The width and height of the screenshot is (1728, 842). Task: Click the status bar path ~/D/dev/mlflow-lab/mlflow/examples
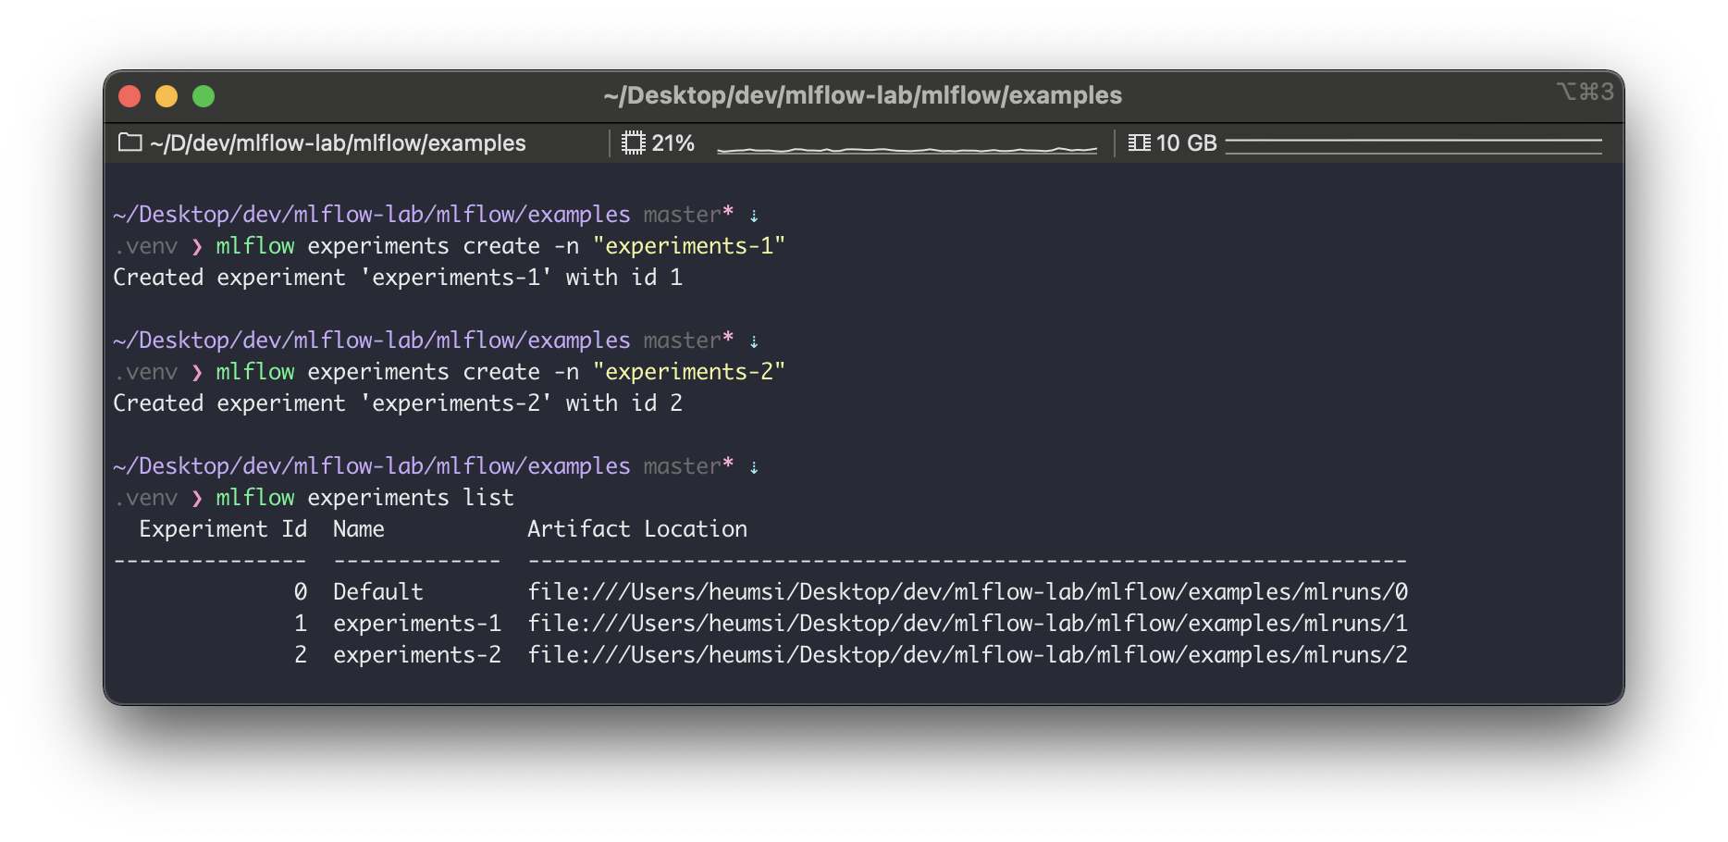tap(338, 143)
